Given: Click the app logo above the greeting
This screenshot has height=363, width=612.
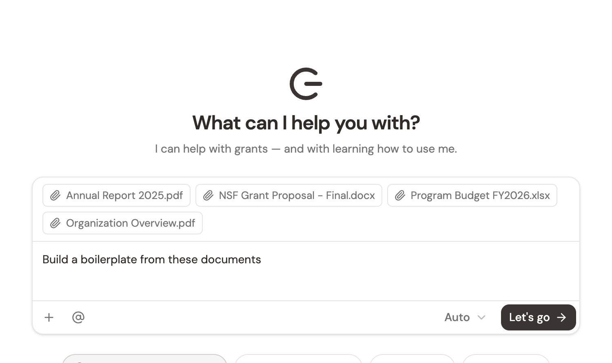Looking at the screenshot, I should 306,84.
